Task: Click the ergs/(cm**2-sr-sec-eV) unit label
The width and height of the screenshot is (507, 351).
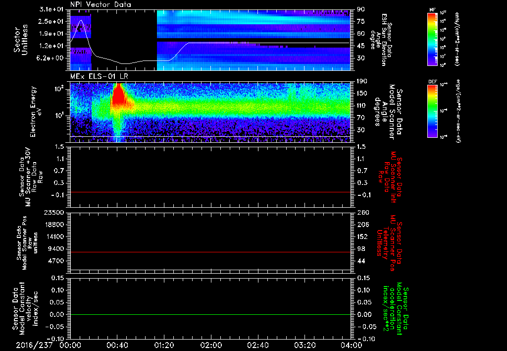Action: [x=458, y=111]
